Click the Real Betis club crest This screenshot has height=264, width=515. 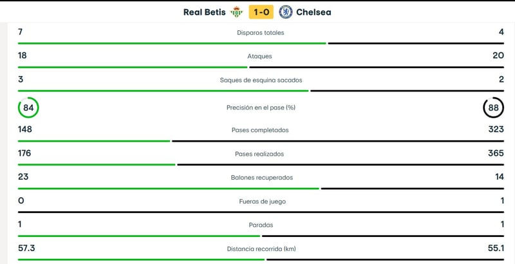[x=237, y=12]
